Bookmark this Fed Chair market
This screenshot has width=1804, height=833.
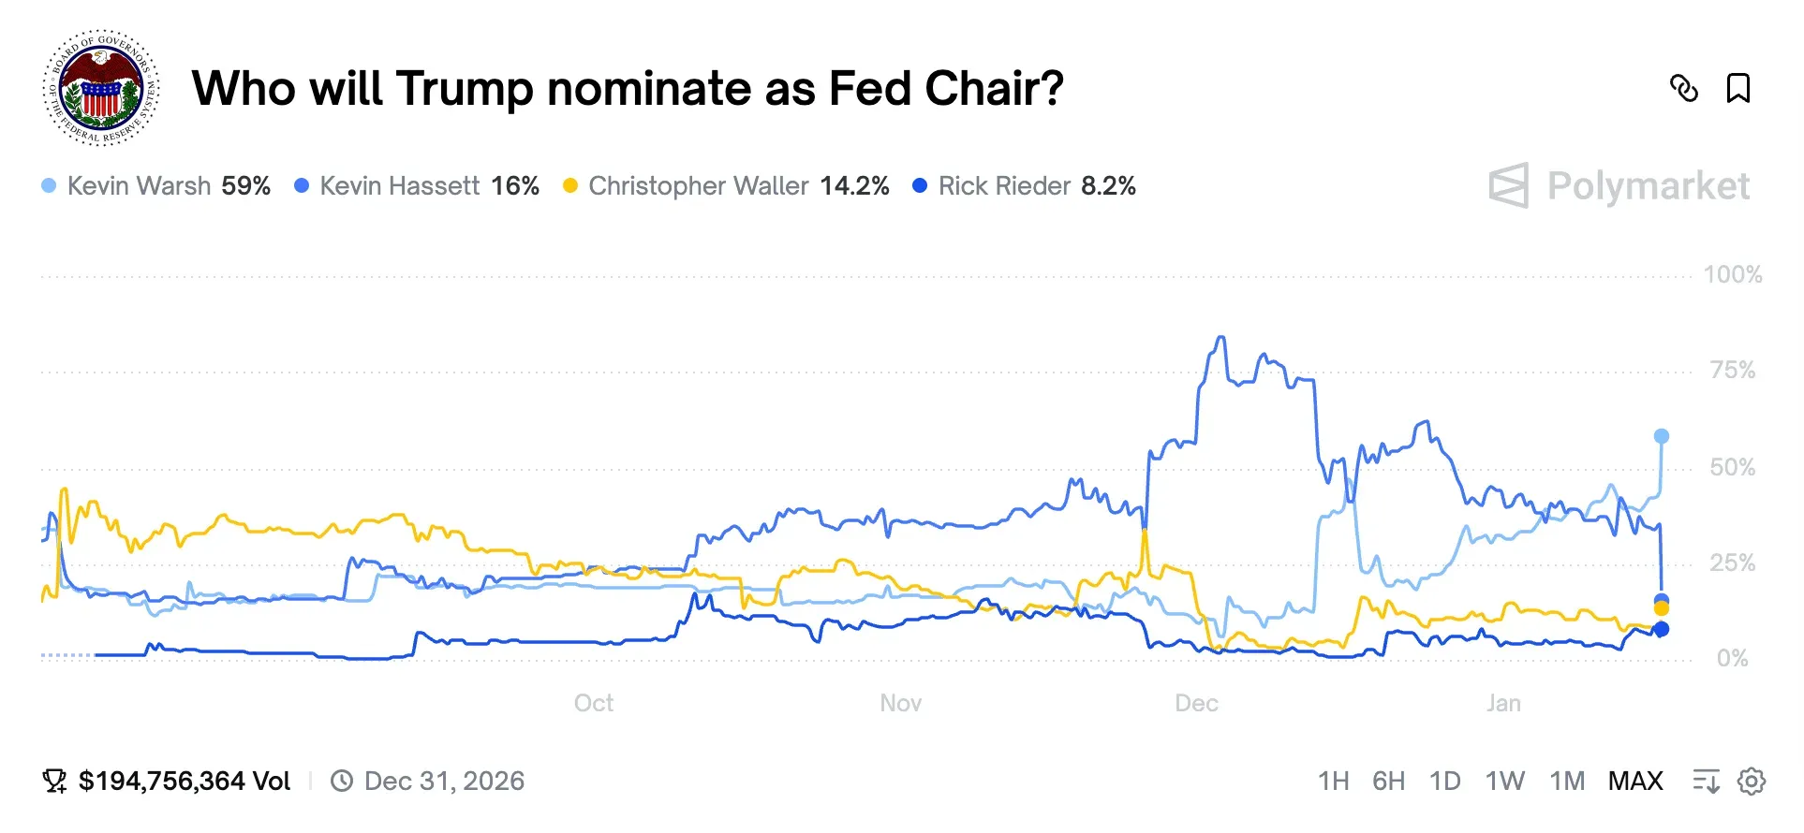coord(1737,89)
